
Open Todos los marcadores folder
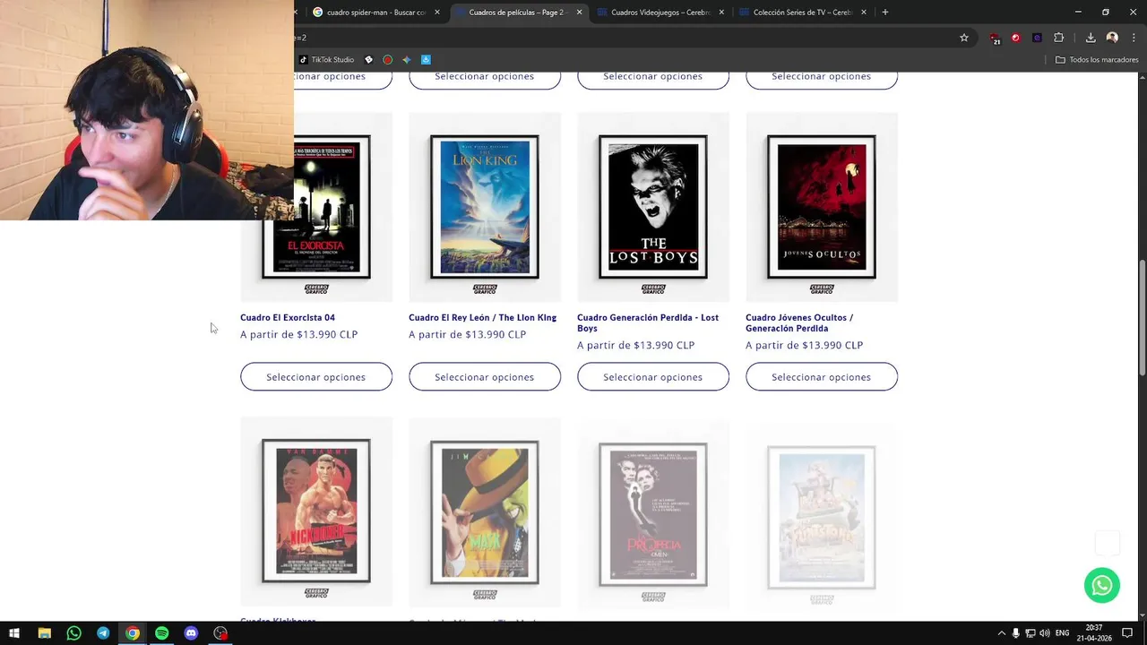[x=1097, y=60]
